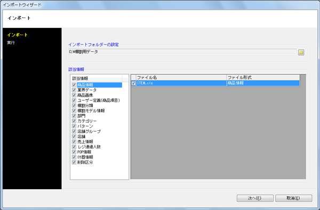Screen dimensions: 320x210
Task: Uncheck the 業界データ checkbox
Action: [74, 90]
